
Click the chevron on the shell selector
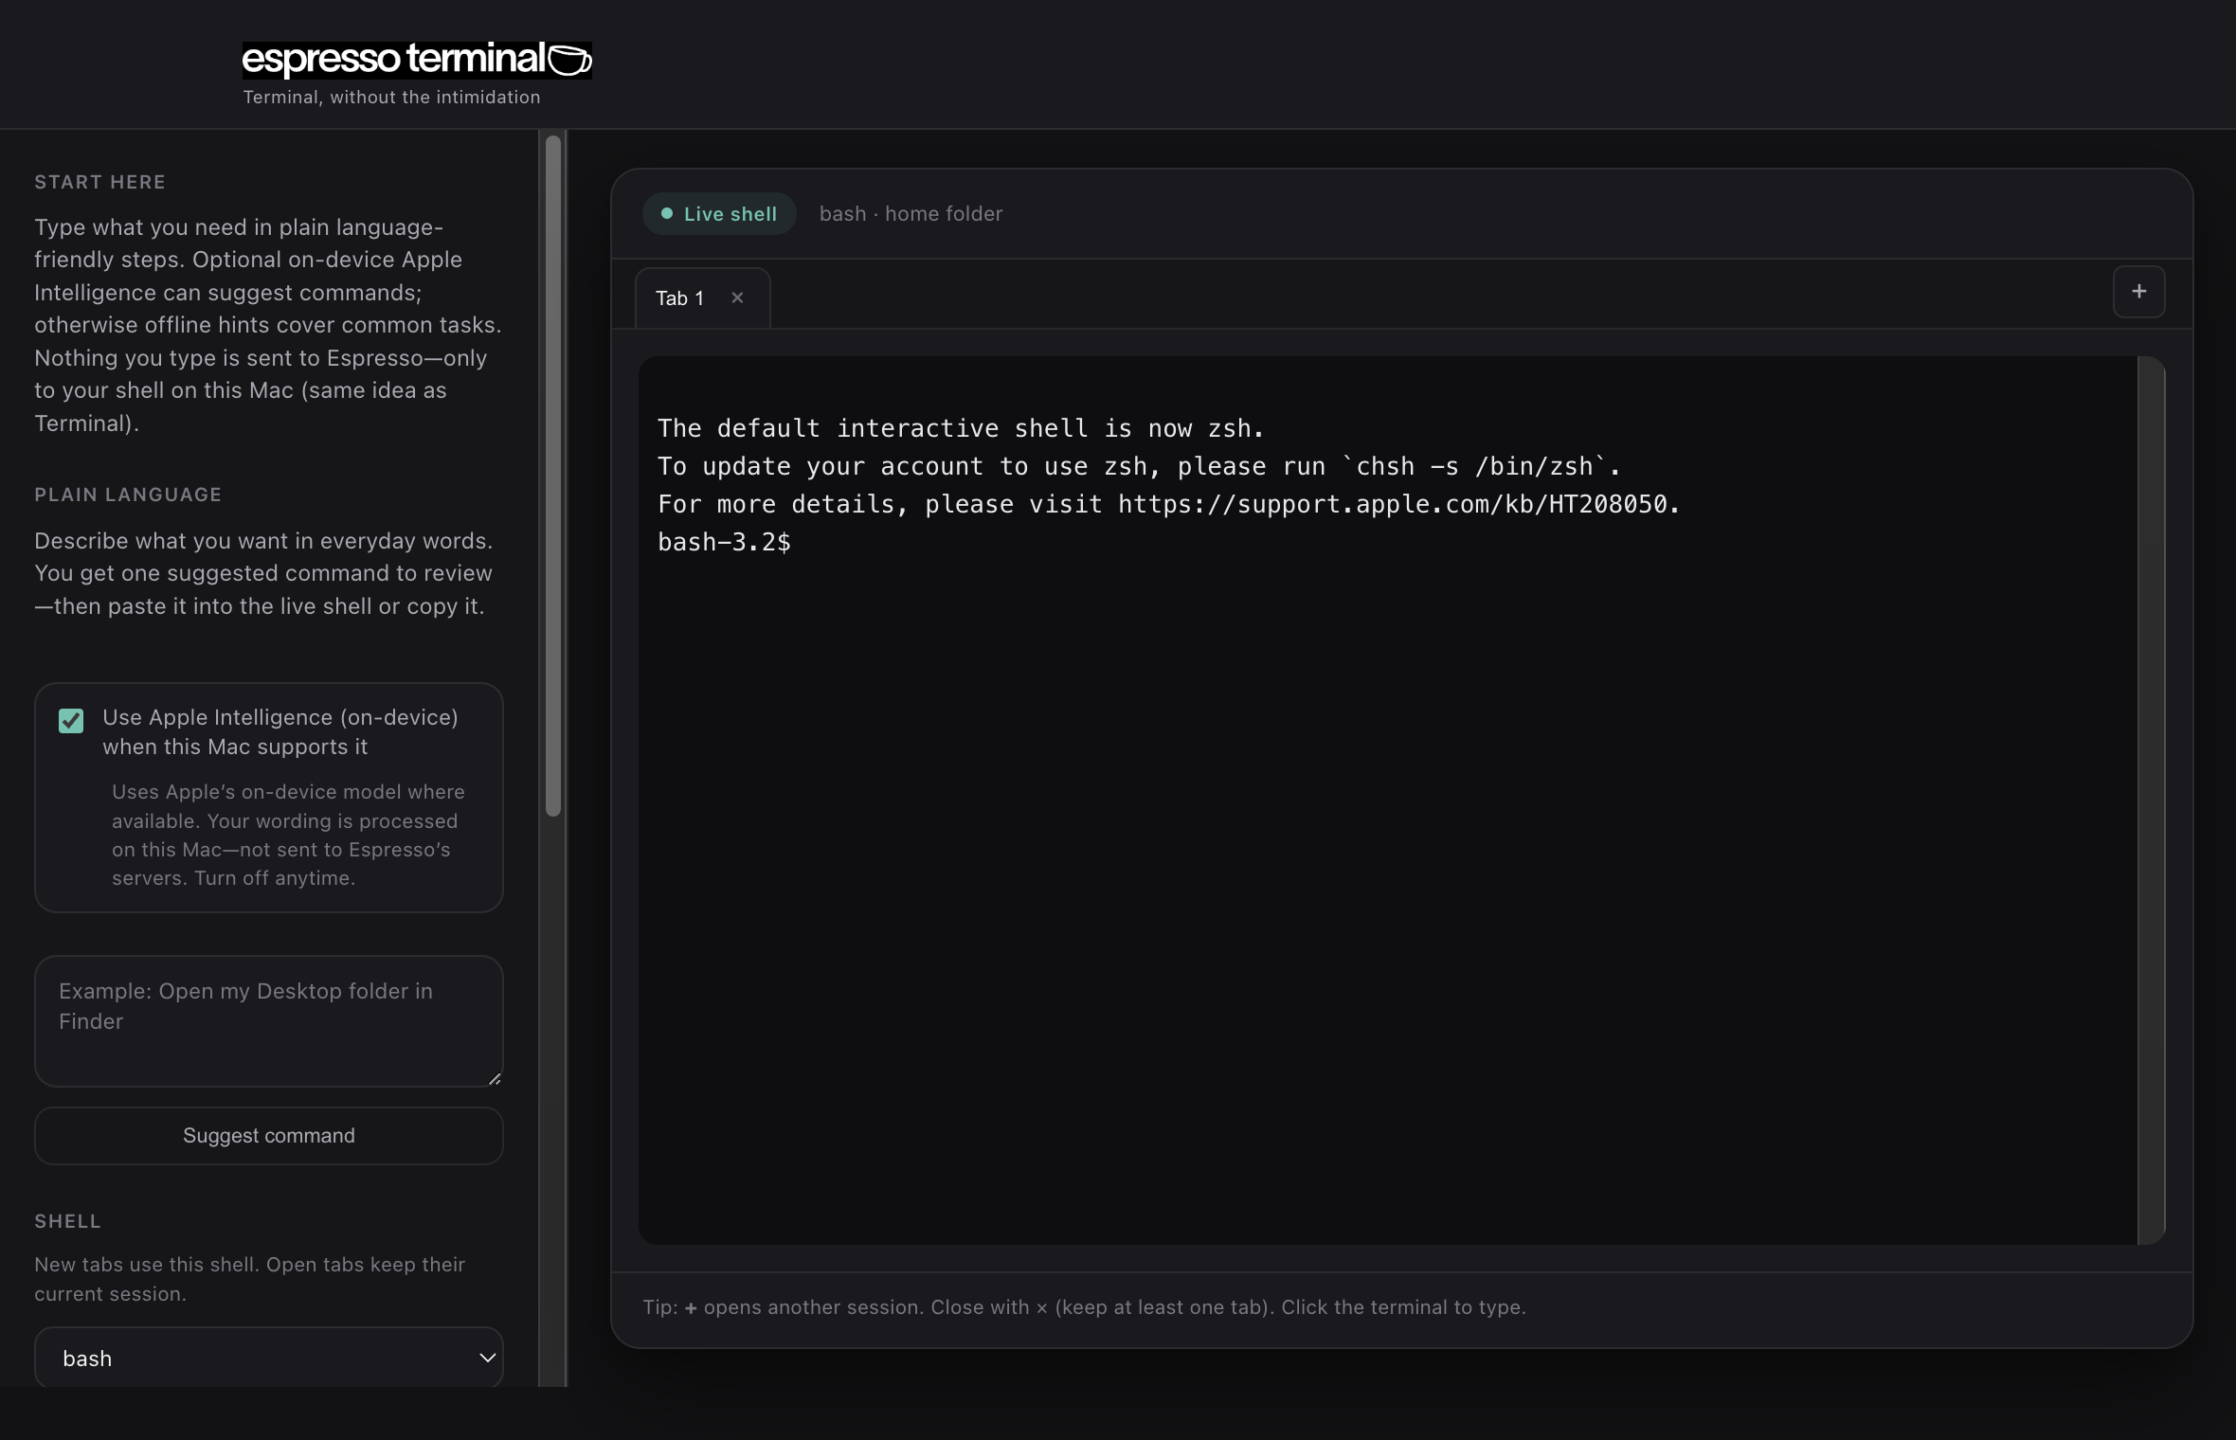pos(487,1358)
